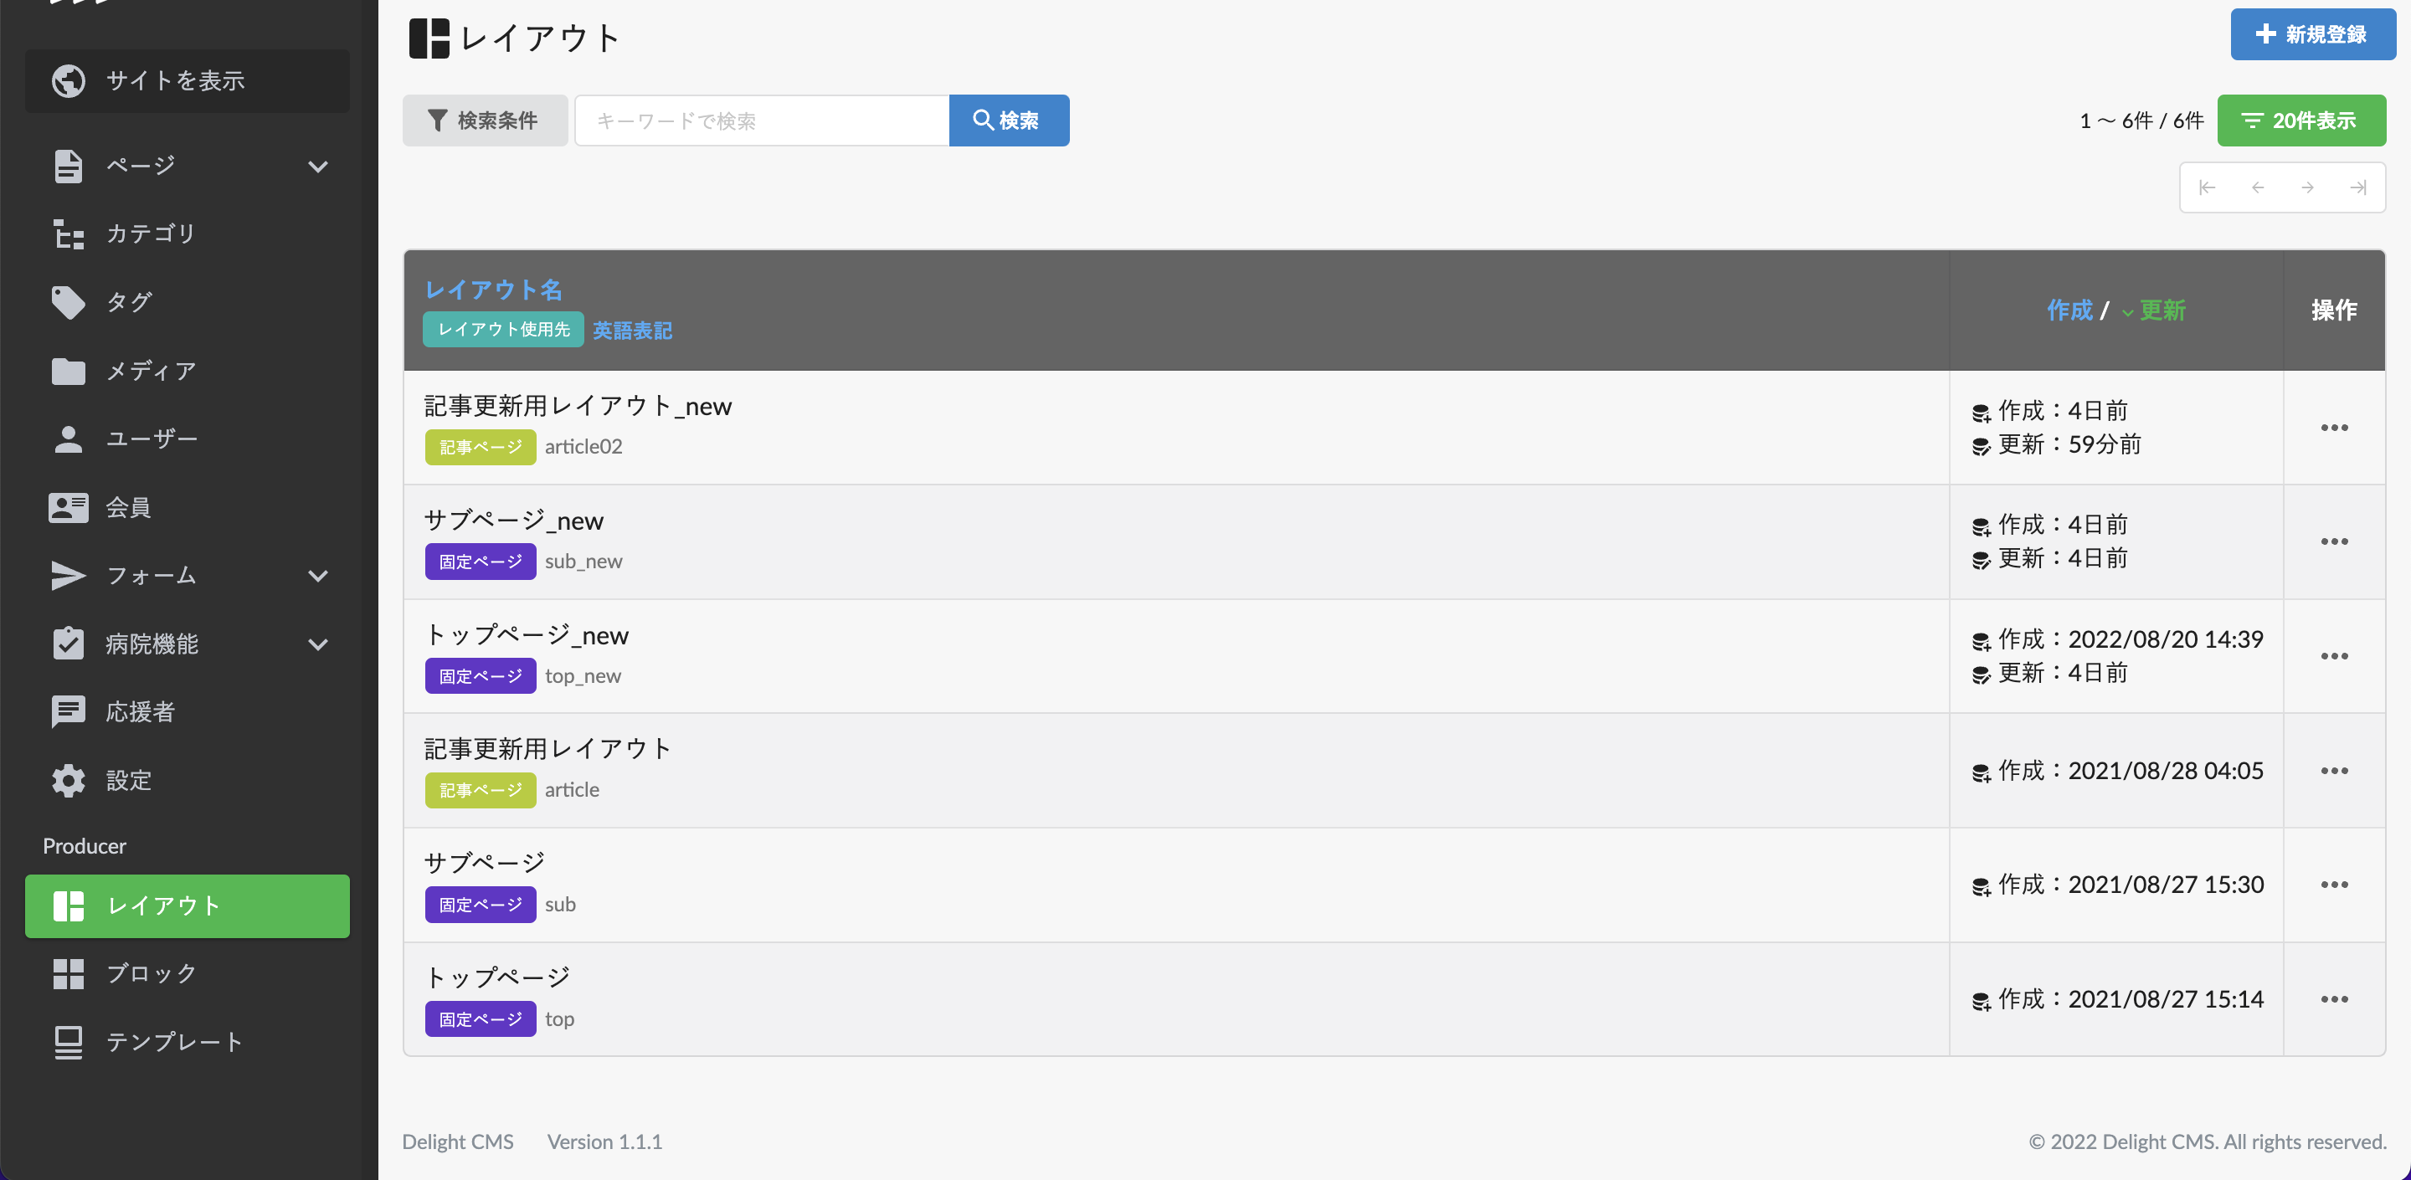Image resolution: width=2411 pixels, height=1180 pixels.
Task: Expand the フォーム submenu chevron
Action: tap(318, 576)
